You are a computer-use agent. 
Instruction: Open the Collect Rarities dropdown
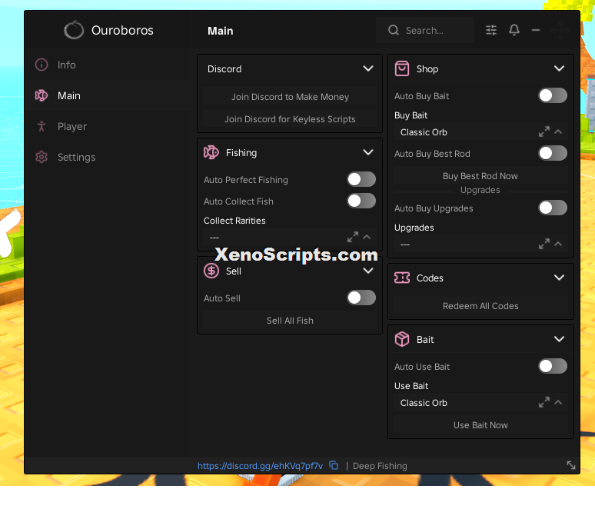[290, 238]
